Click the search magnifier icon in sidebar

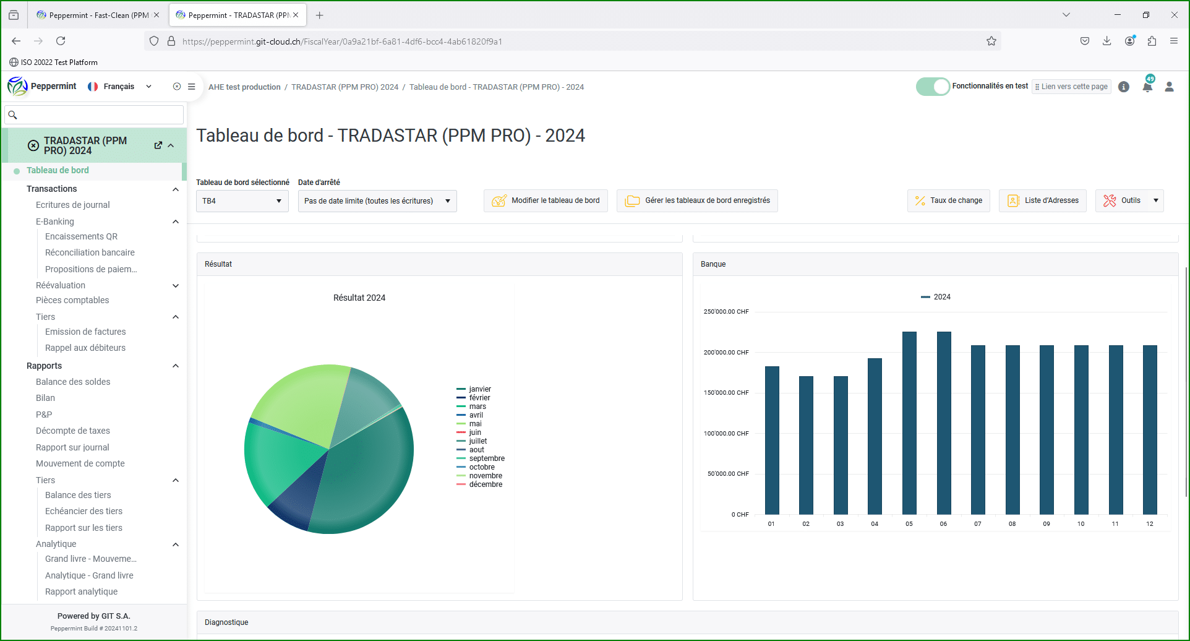click(x=12, y=115)
